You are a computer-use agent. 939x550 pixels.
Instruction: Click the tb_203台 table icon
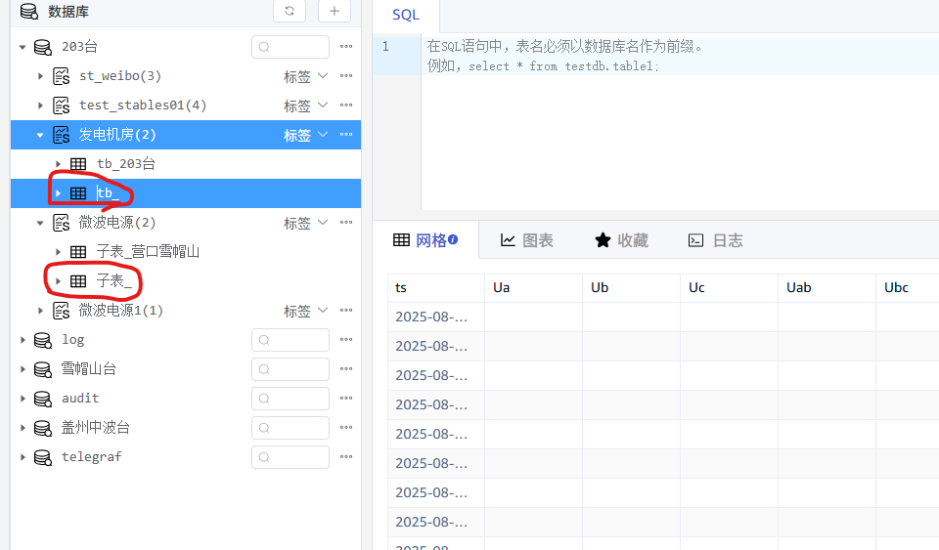point(78,164)
